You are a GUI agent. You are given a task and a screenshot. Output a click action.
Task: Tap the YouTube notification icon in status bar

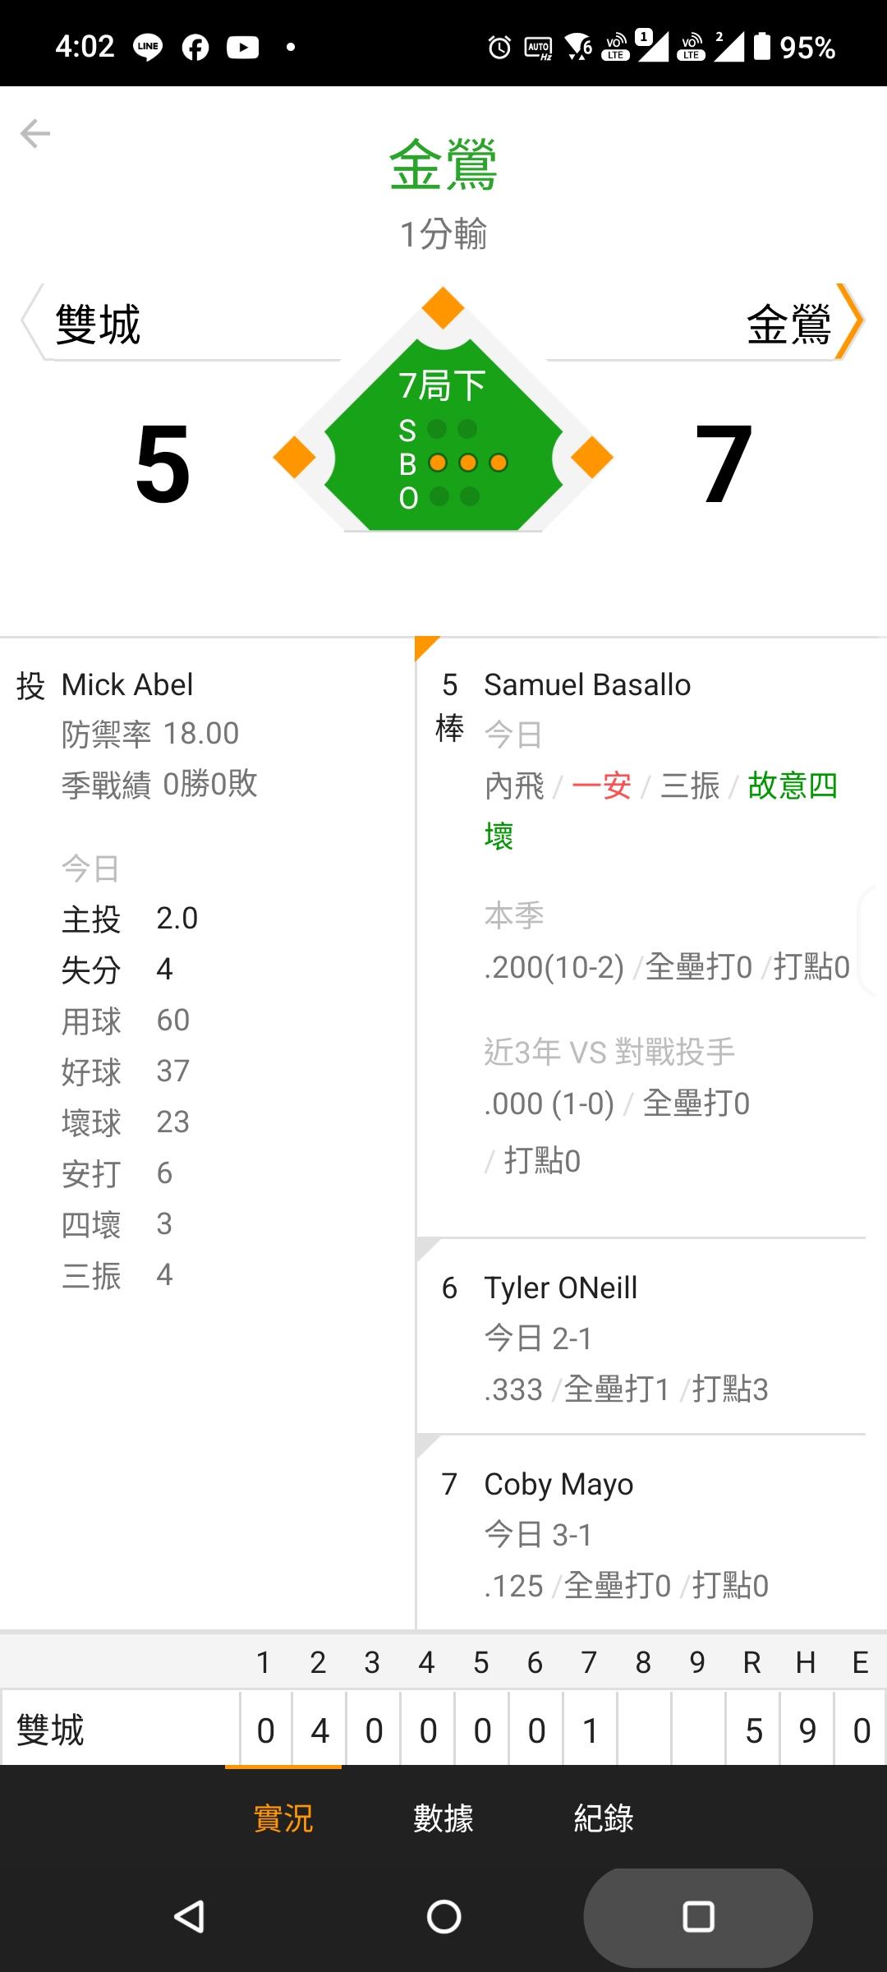click(242, 47)
